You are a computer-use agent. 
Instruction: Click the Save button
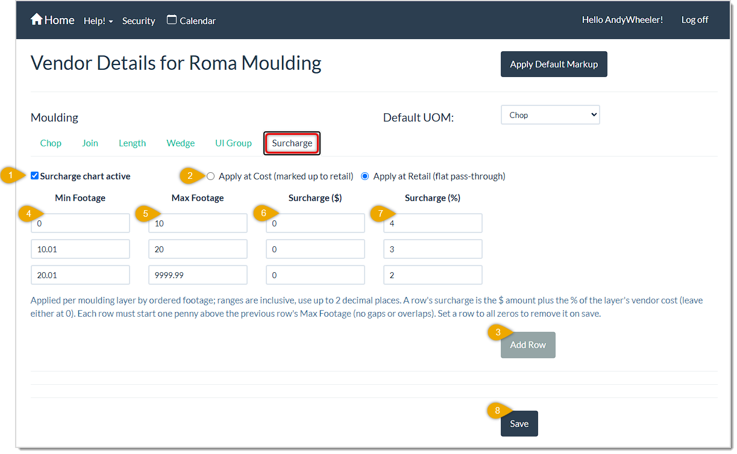519,424
